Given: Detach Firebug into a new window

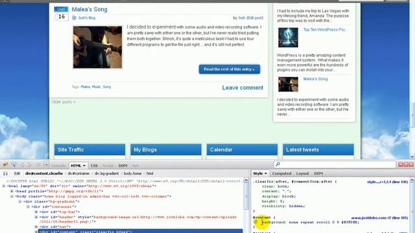Looking at the screenshot, I should pyautogui.click(x=406, y=164).
